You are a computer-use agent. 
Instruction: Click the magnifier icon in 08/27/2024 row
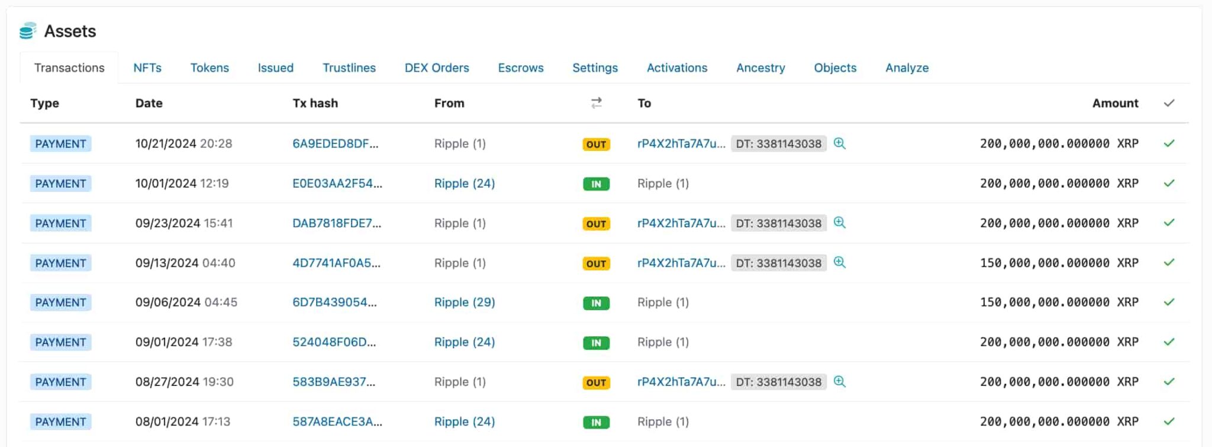[x=839, y=382]
